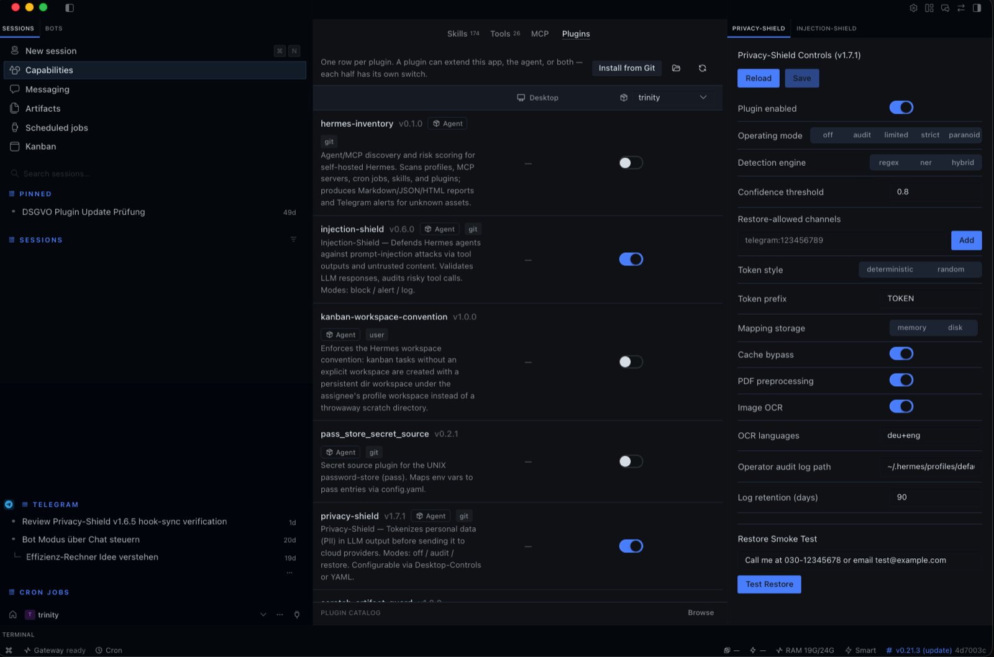Turn off the Plugin enabled switch
Screen dimensions: 994x657
[901, 107]
